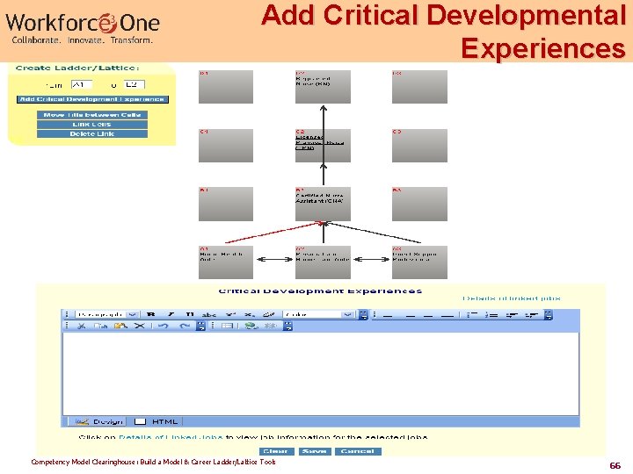Delete selection with the X icon

[139, 326]
